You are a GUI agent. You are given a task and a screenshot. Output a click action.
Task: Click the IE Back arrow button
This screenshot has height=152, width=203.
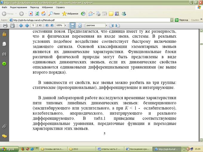point(4,14)
